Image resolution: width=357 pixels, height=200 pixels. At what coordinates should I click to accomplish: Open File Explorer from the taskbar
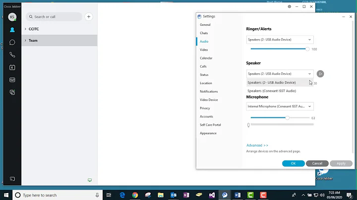pos(161,195)
